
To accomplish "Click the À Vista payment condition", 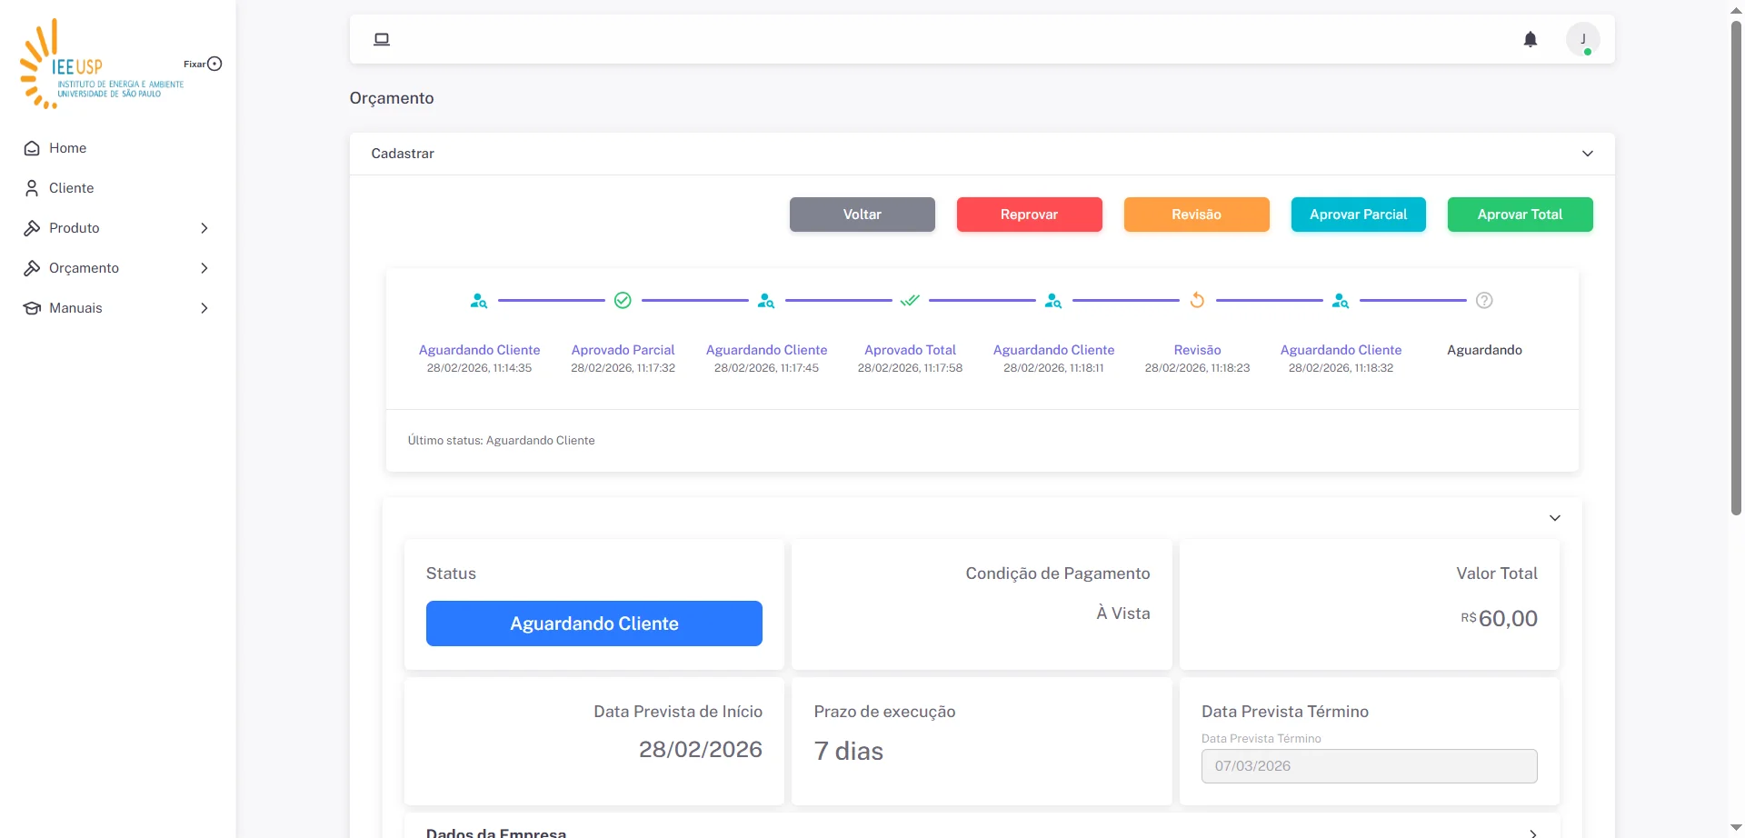I will pos(1123,614).
